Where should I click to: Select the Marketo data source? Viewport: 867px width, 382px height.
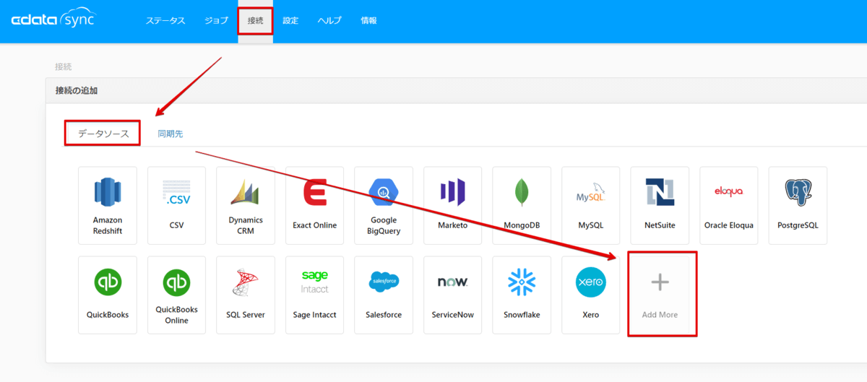(x=452, y=205)
